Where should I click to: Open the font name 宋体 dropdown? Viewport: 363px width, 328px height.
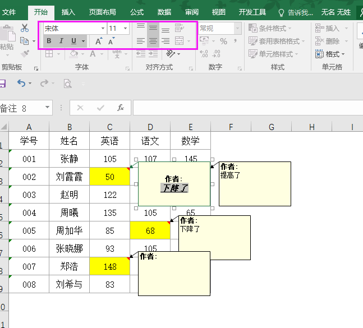click(x=103, y=29)
